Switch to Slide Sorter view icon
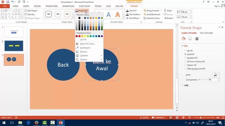225x126 pixels. [177, 118]
